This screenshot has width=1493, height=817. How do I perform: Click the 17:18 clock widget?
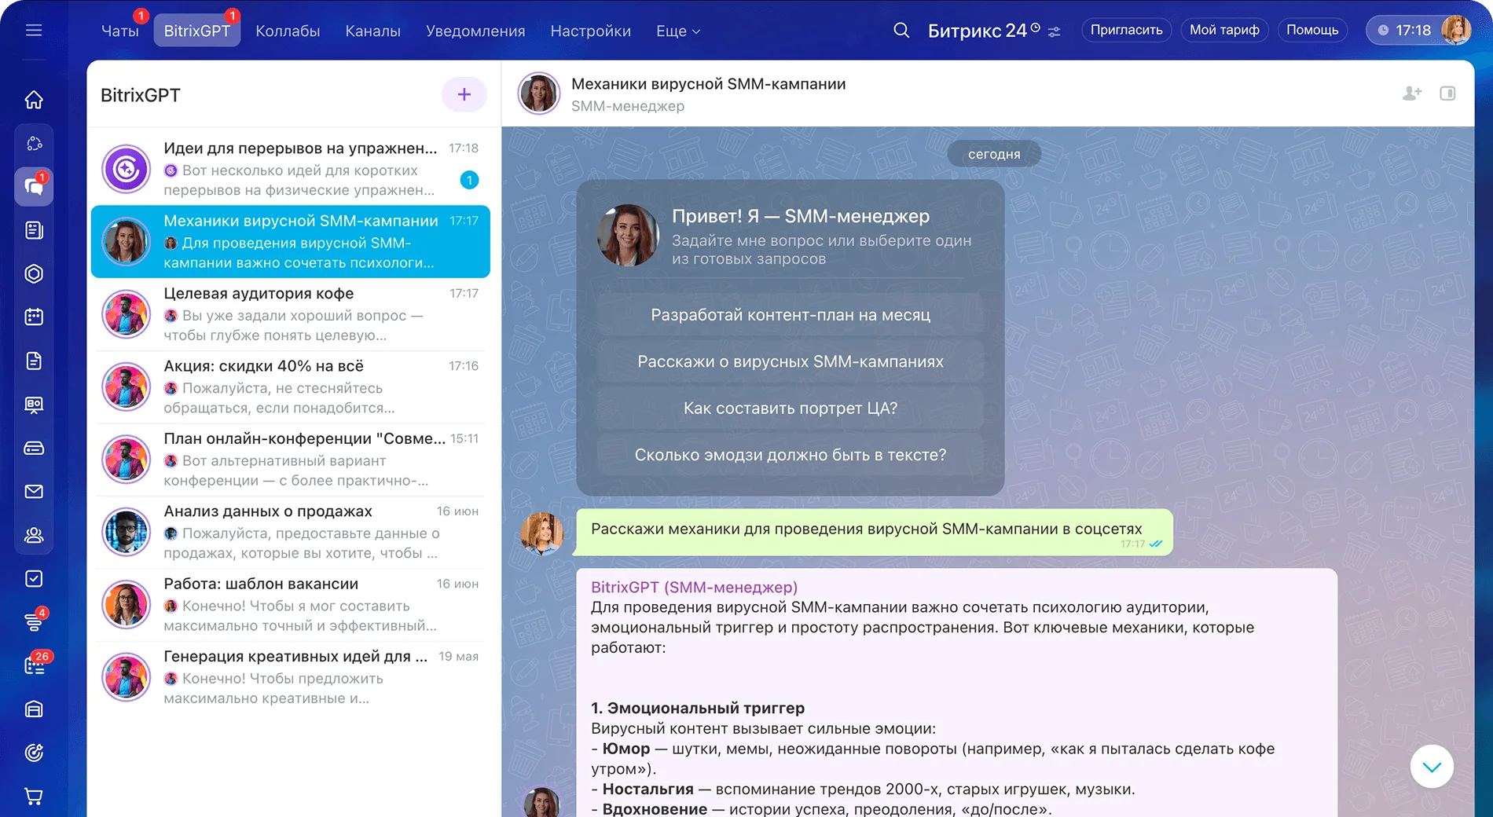coord(1405,30)
